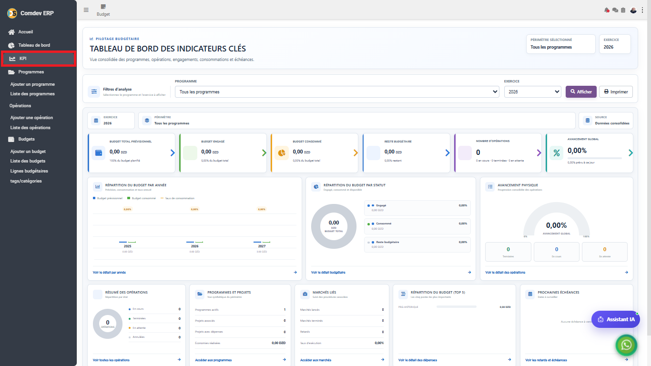The image size is (651, 366).
Task: Open Liste des opérations
Action: [31, 128]
